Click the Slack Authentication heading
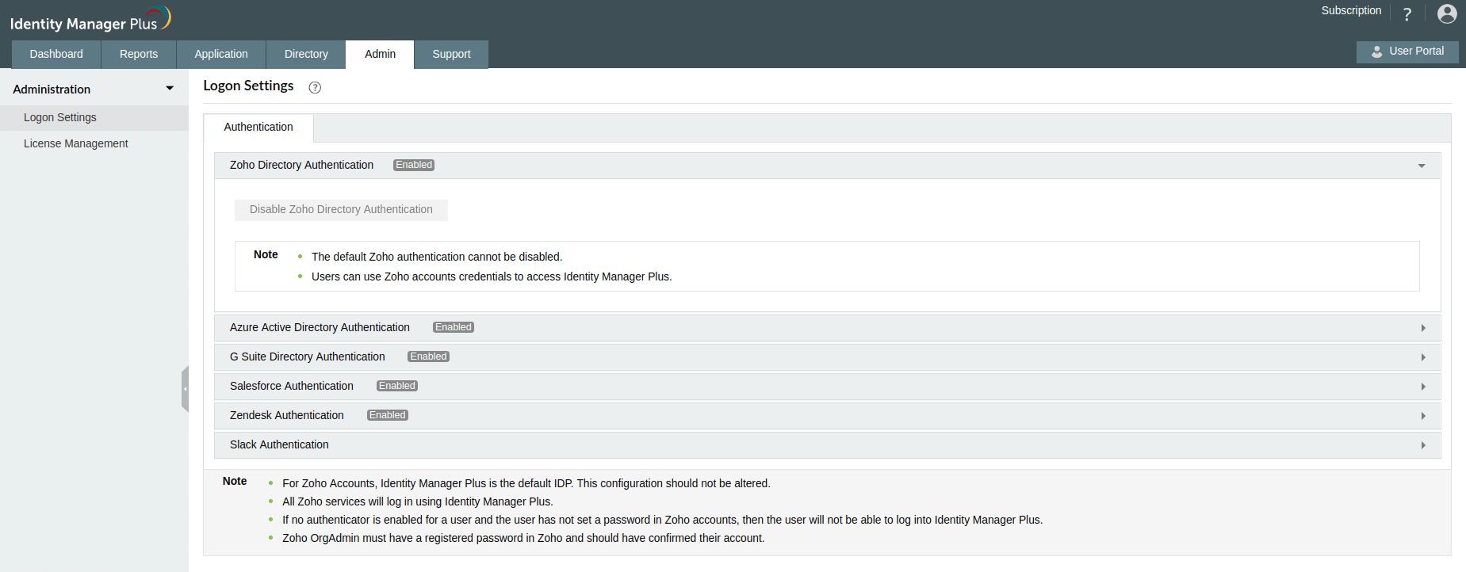The width and height of the screenshot is (1466, 572). pos(279,444)
